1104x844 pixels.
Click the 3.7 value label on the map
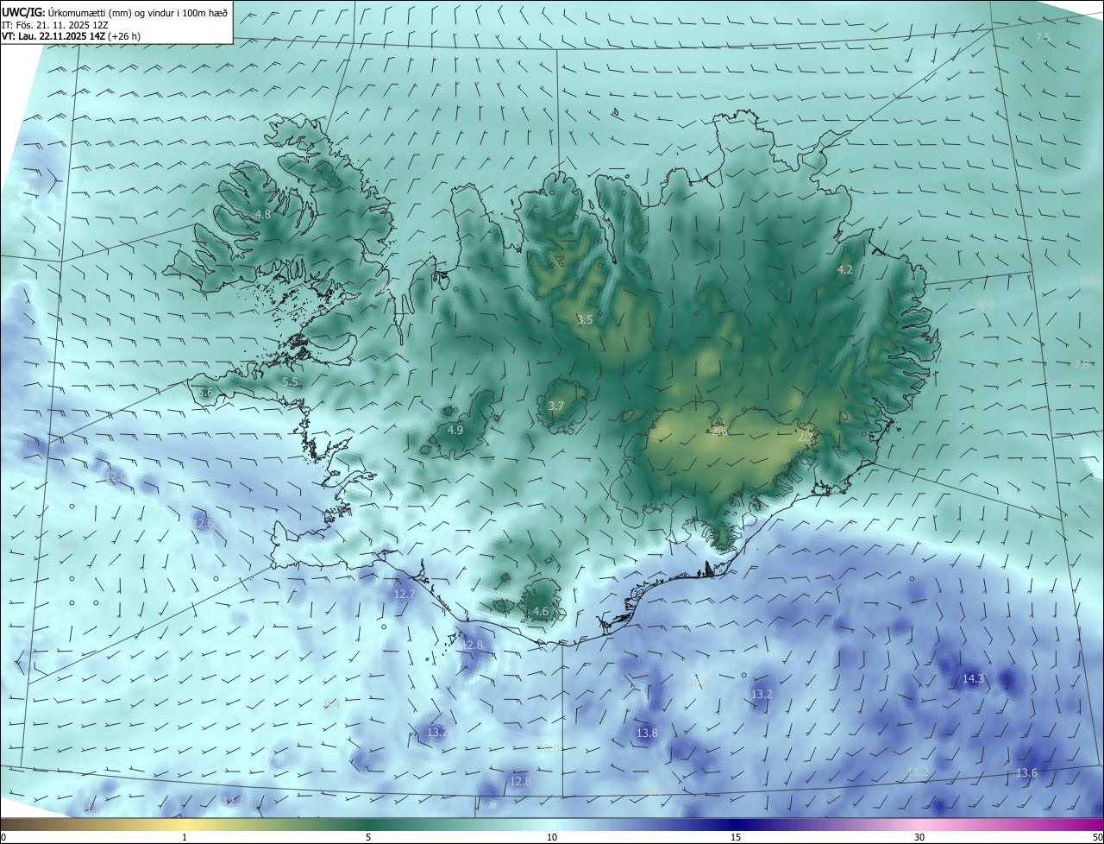point(556,406)
